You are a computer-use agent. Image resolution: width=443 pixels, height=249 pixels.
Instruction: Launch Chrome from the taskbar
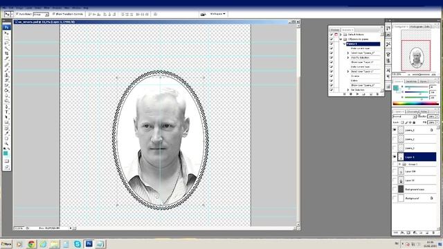point(31,244)
